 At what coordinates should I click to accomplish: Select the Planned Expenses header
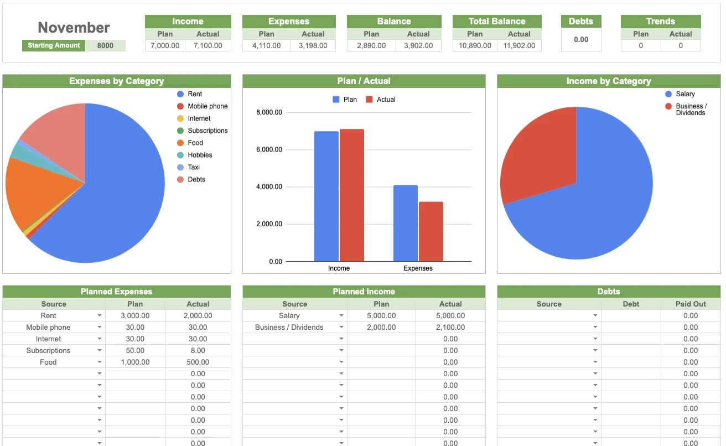point(116,292)
